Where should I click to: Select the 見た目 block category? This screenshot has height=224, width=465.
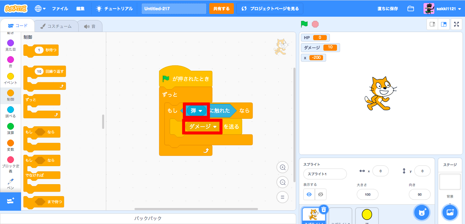pos(11,45)
